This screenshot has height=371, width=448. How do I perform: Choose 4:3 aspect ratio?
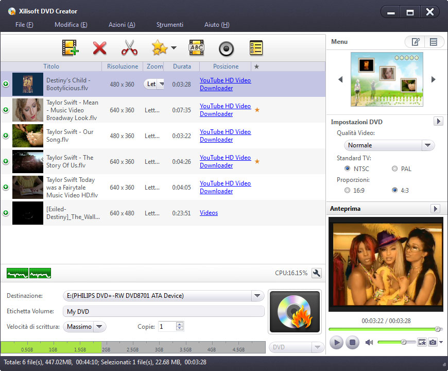(394, 190)
